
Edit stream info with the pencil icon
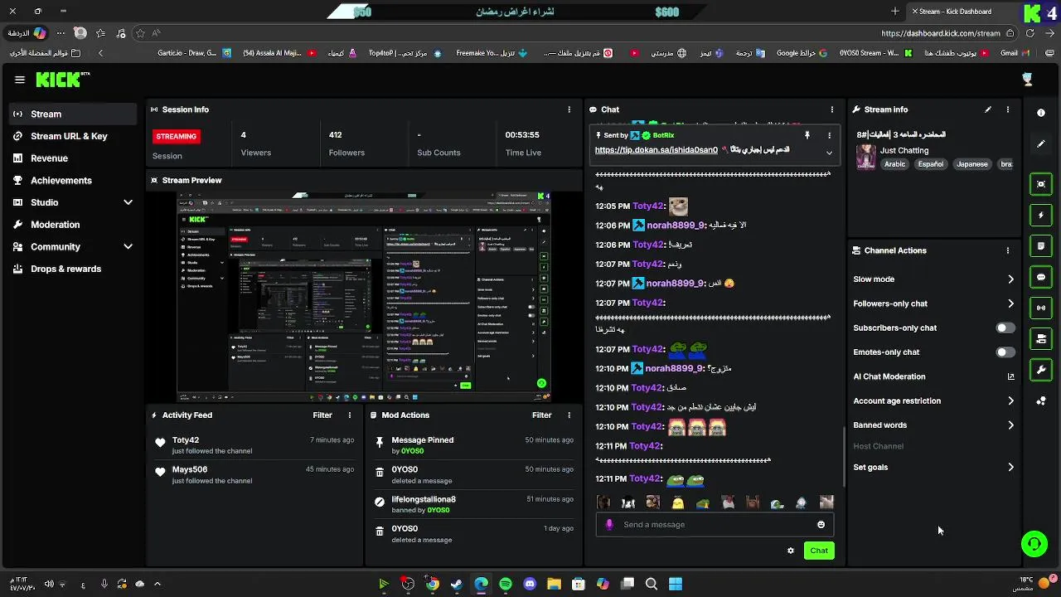988,109
